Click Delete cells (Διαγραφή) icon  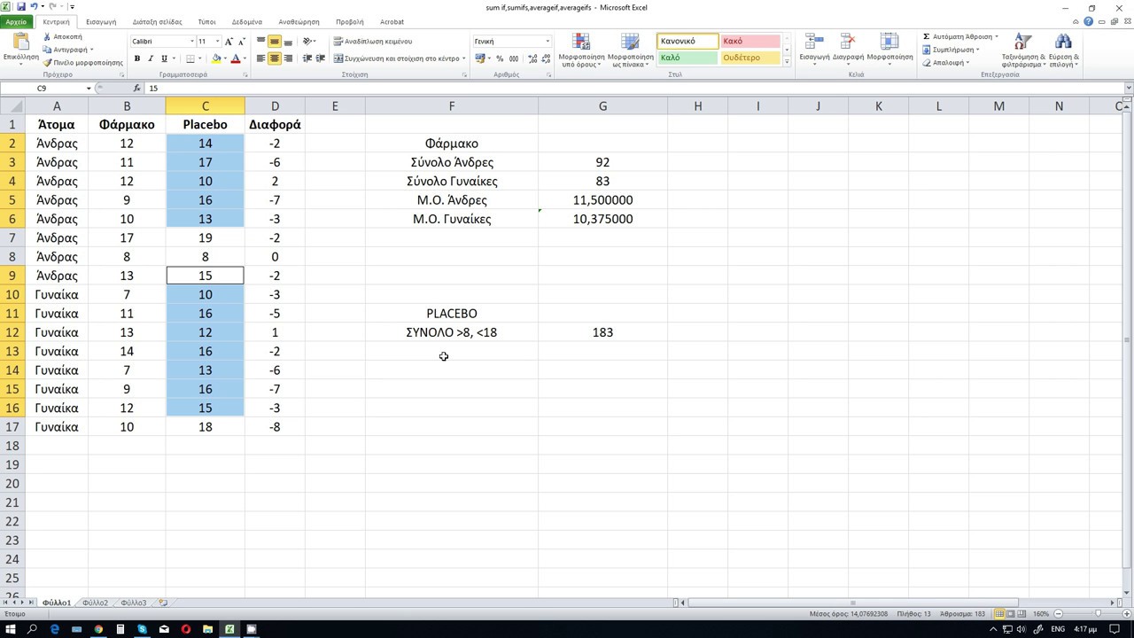tap(848, 42)
